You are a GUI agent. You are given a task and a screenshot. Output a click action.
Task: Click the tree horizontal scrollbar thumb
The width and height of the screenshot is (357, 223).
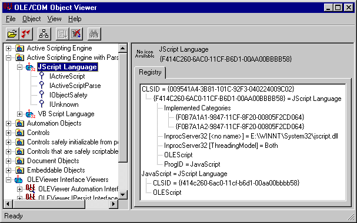(49, 204)
